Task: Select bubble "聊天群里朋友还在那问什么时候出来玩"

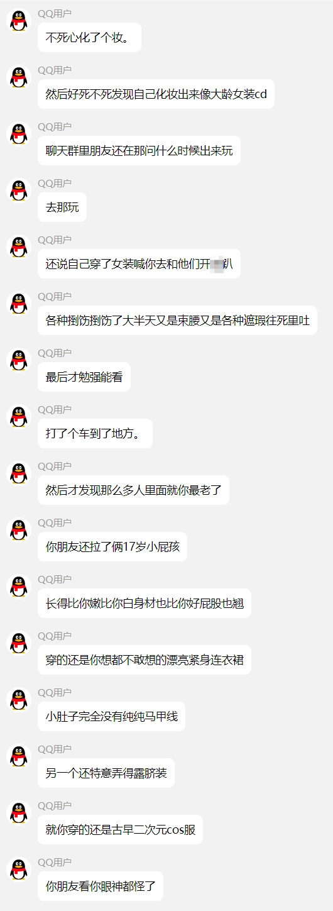Action: point(139,151)
